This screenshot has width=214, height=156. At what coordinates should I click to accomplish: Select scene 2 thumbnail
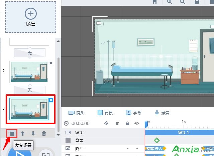(x=29, y=72)
